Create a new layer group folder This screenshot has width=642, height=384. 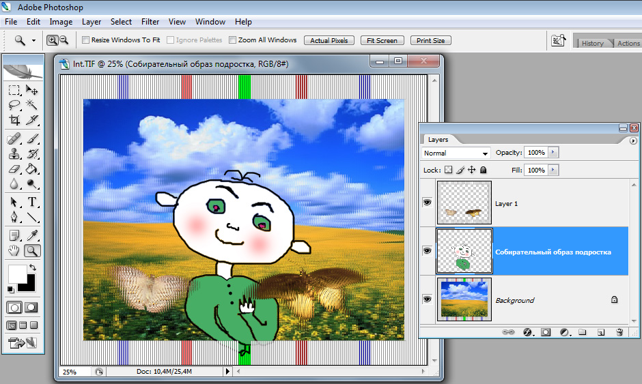[582, 332]
